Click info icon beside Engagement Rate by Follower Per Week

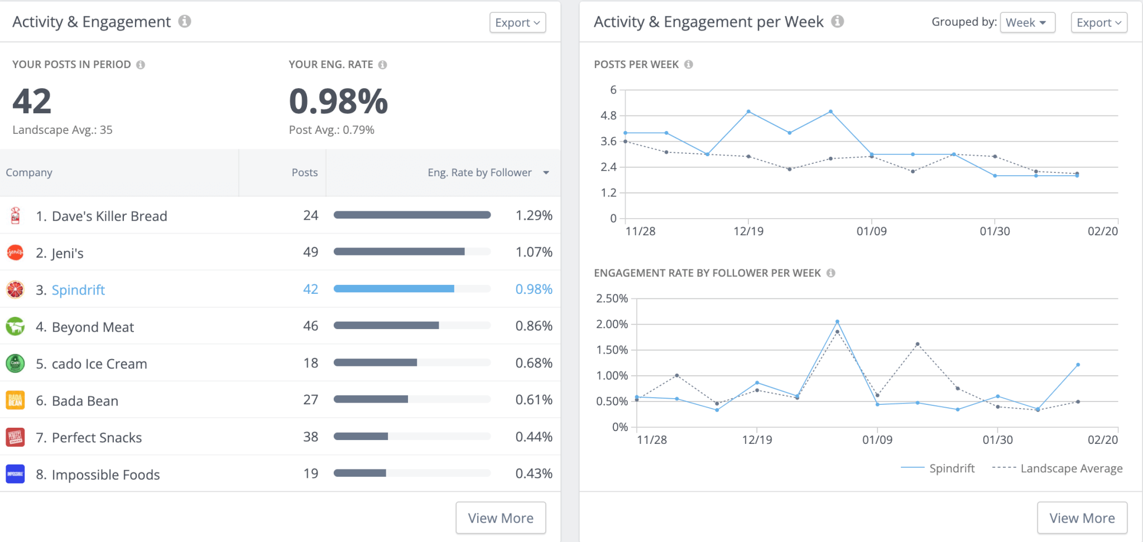pyautogui.click(x=831, y=273)
